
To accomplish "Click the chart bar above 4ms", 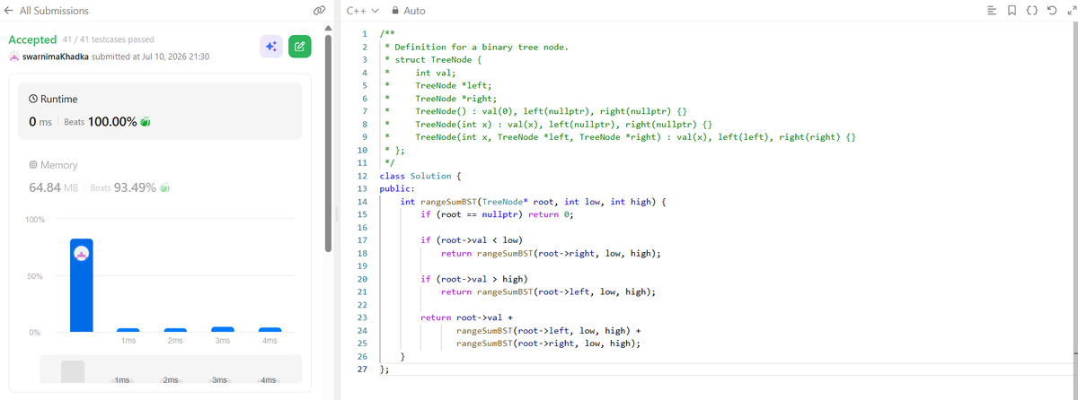I will 269,330.
